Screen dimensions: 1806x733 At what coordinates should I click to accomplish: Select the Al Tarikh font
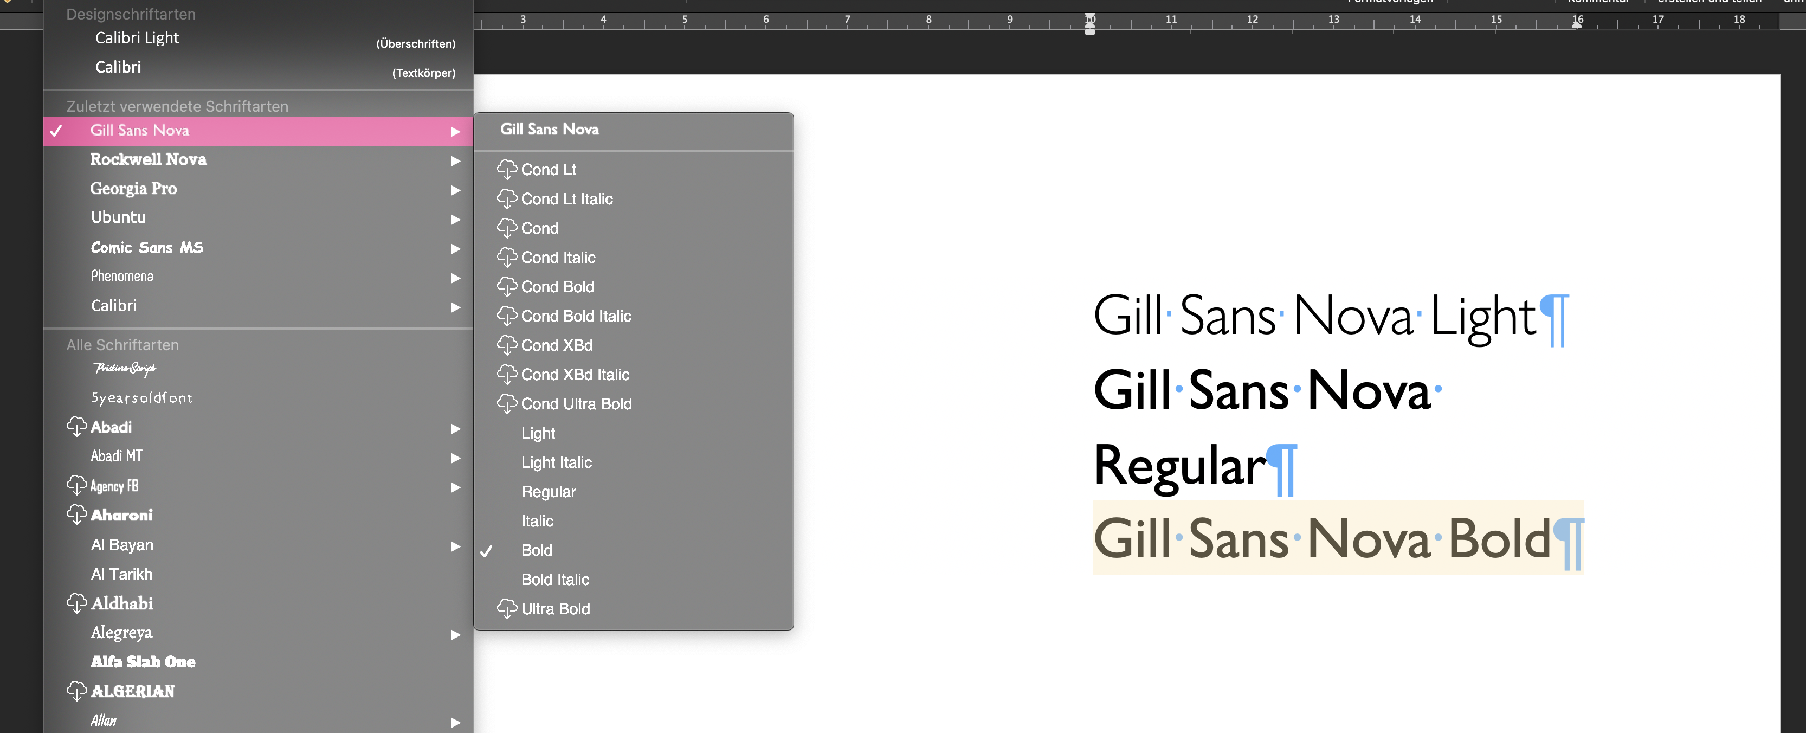point(258,575)
